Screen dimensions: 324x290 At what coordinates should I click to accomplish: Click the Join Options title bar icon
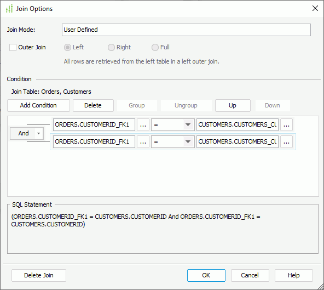9,9
